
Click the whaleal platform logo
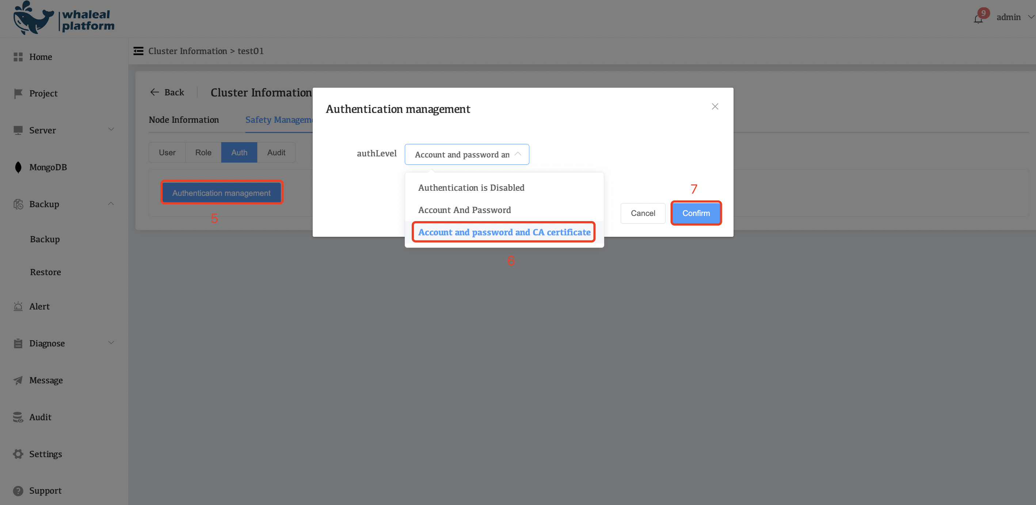pyautogui.click(x=64, y=18)
